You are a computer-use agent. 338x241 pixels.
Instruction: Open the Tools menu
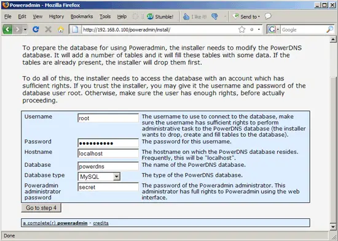pos(105,17)
